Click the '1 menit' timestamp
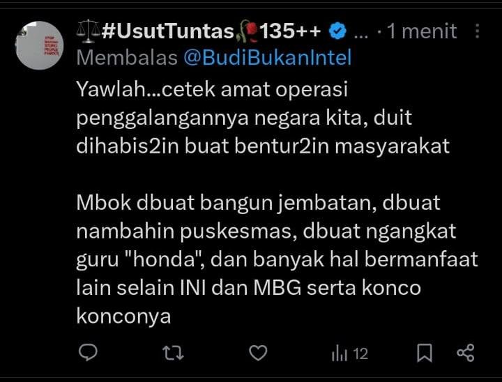Screen dimensions: 502x382 click(422, 31)
